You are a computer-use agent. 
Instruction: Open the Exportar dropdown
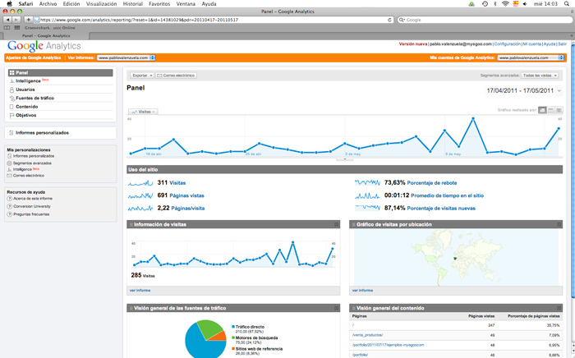coord(140,76)
